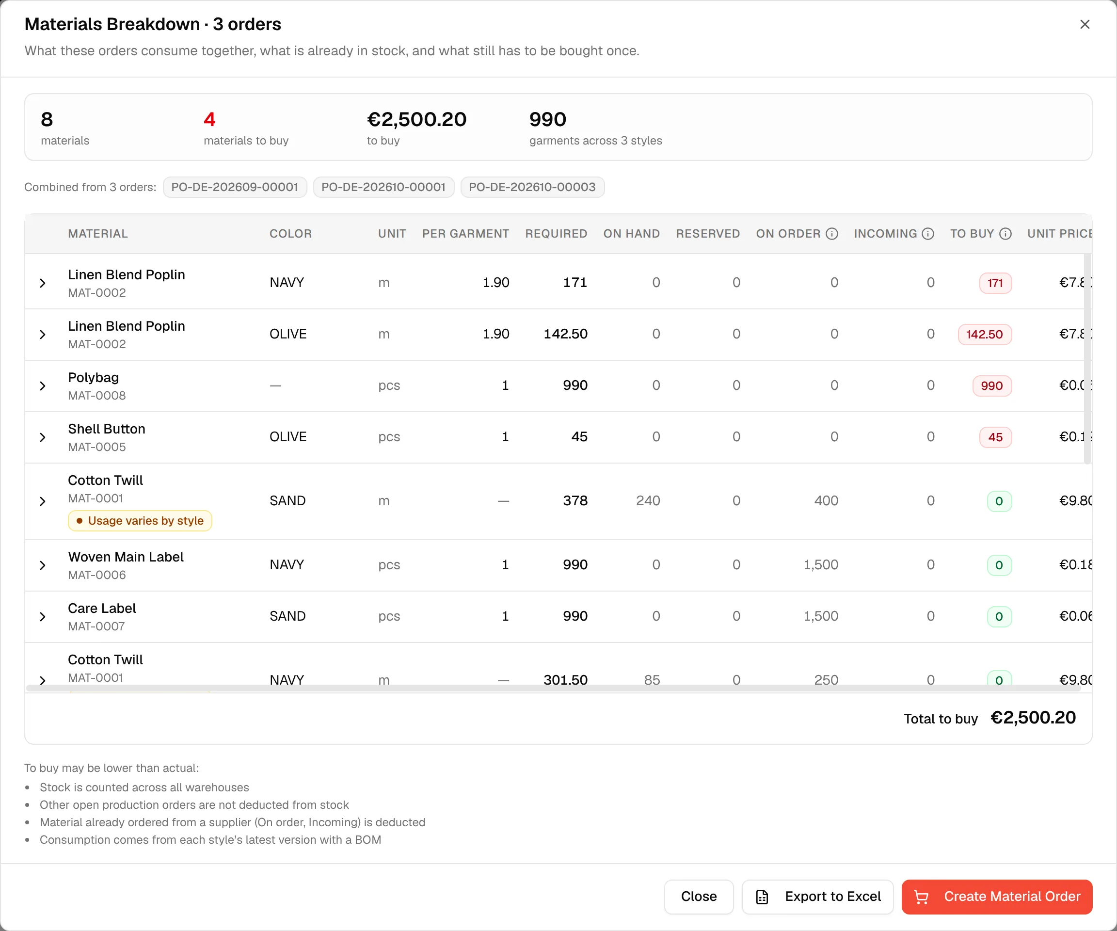Click the On Order info icon
The image size is (1117, 931).
832,234
